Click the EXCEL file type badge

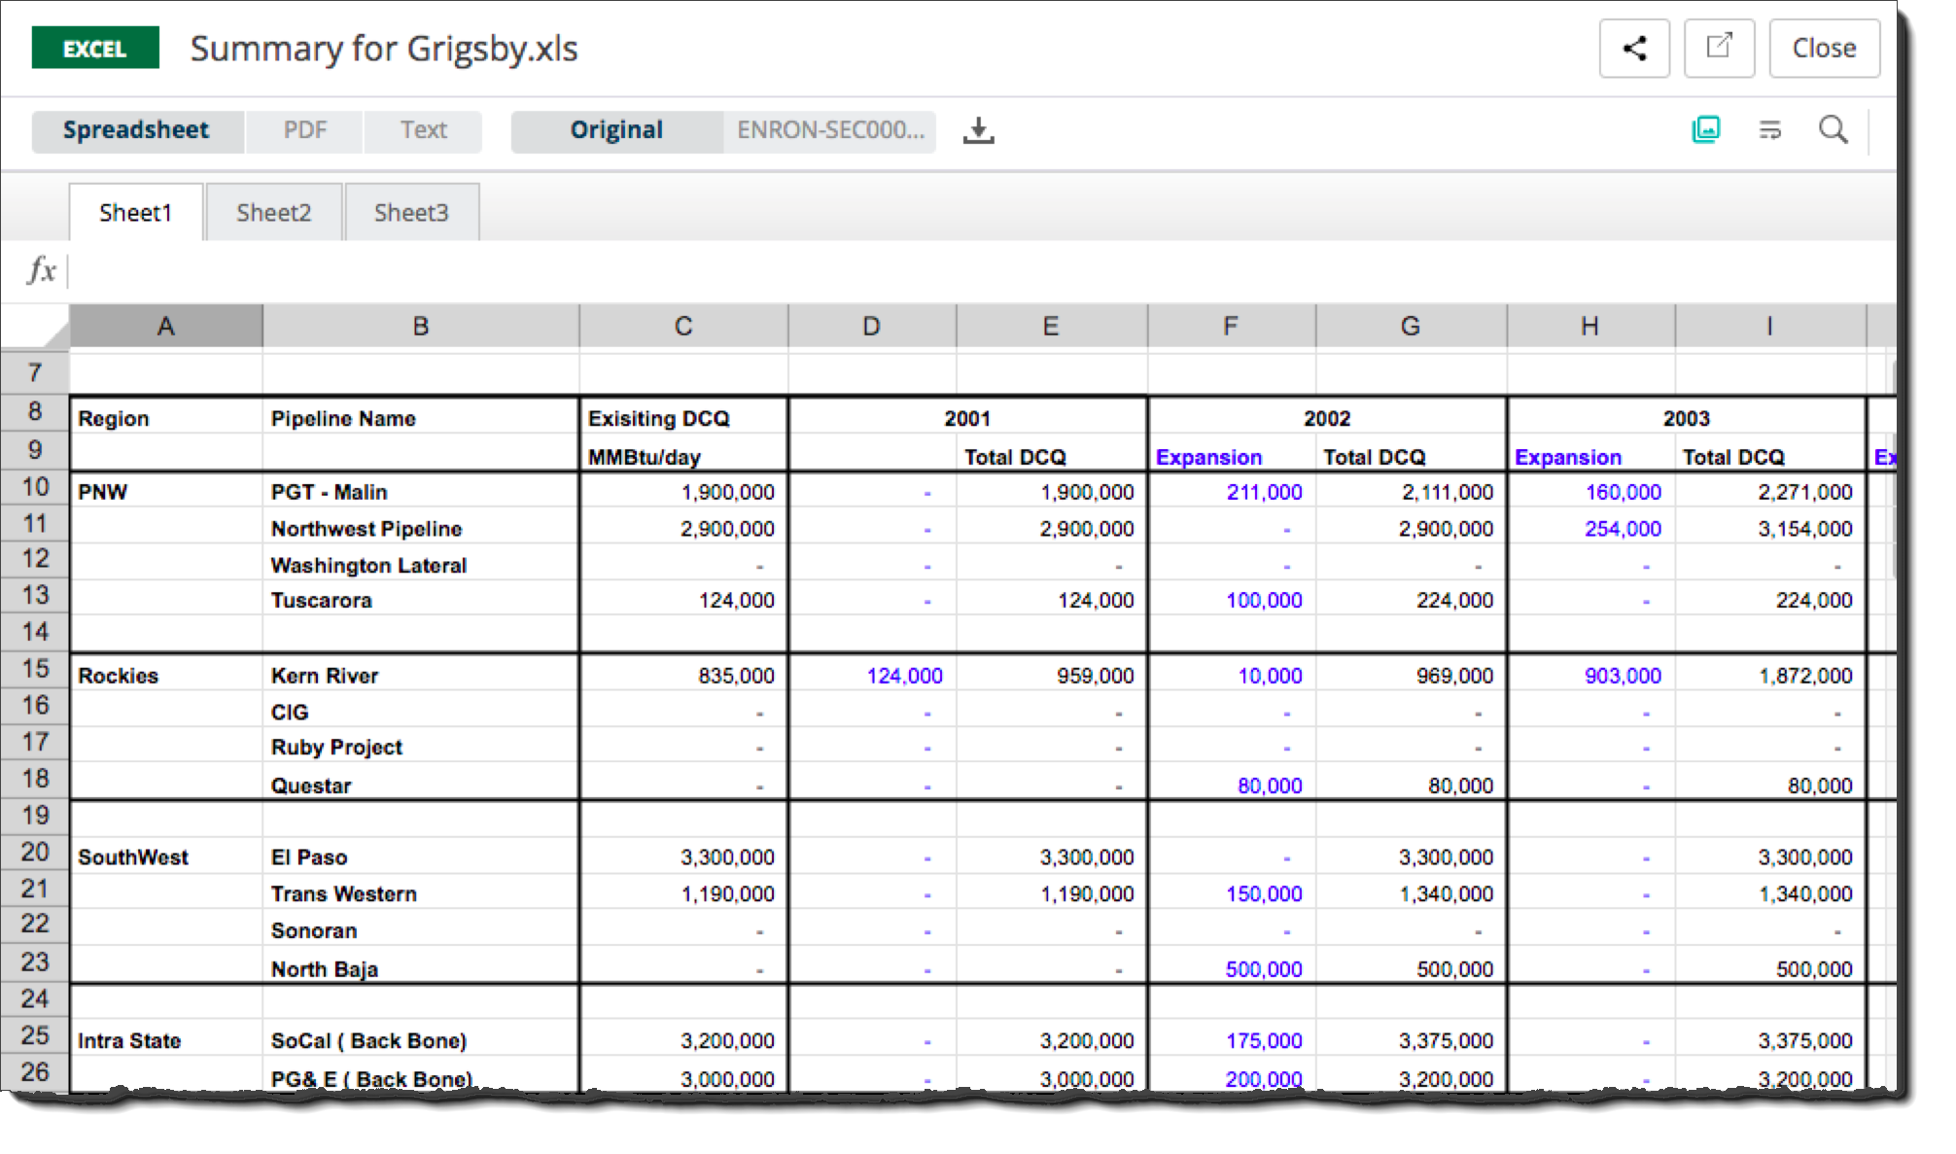point(95,49)
